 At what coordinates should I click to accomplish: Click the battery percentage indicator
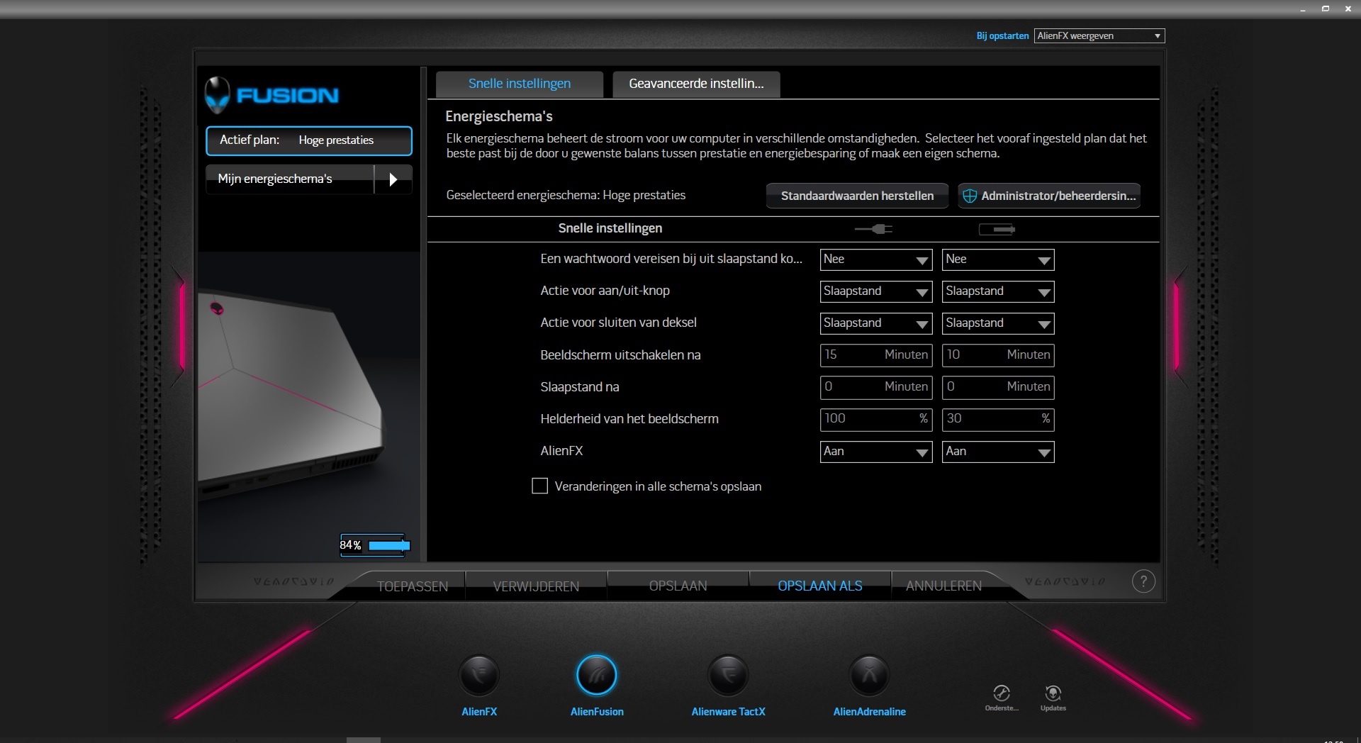374,545
